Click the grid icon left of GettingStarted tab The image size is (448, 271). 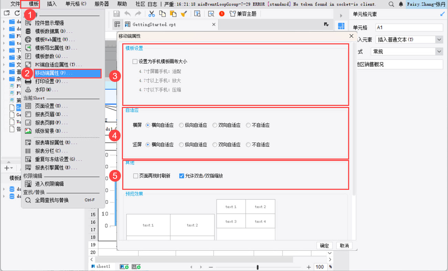(x=117, y=24)
